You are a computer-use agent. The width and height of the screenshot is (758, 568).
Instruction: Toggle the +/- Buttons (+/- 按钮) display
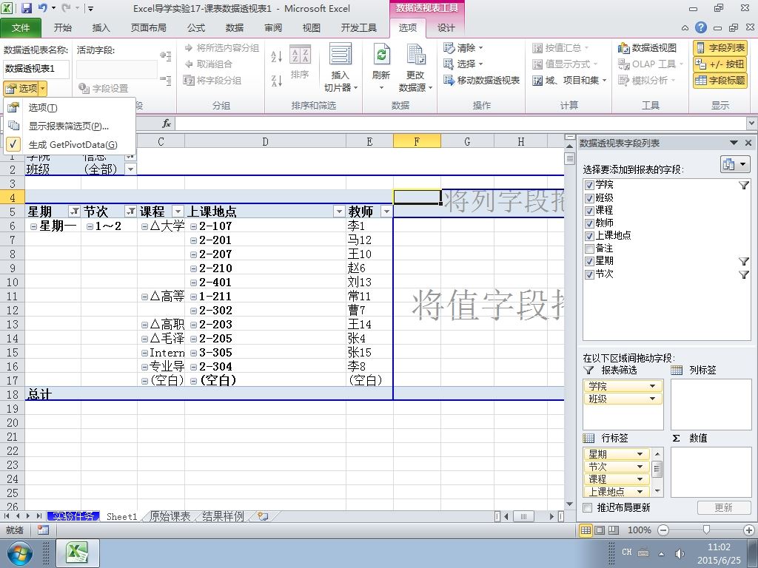pyautogui.click(x=720, y=64)
